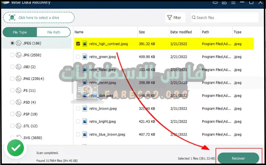Check the retro_brown.jpeg checkbox

pyautogui.click(x=78, y=108)
